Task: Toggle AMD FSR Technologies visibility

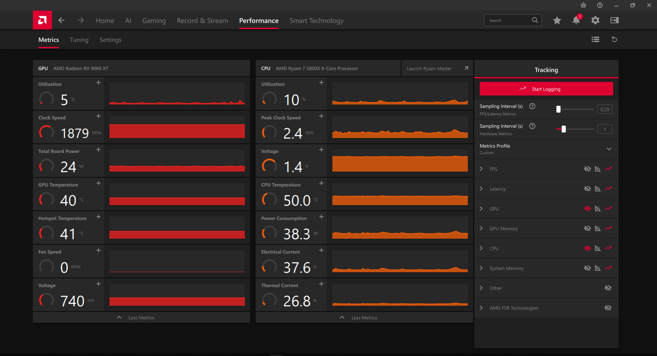Action: click(608, 308)
